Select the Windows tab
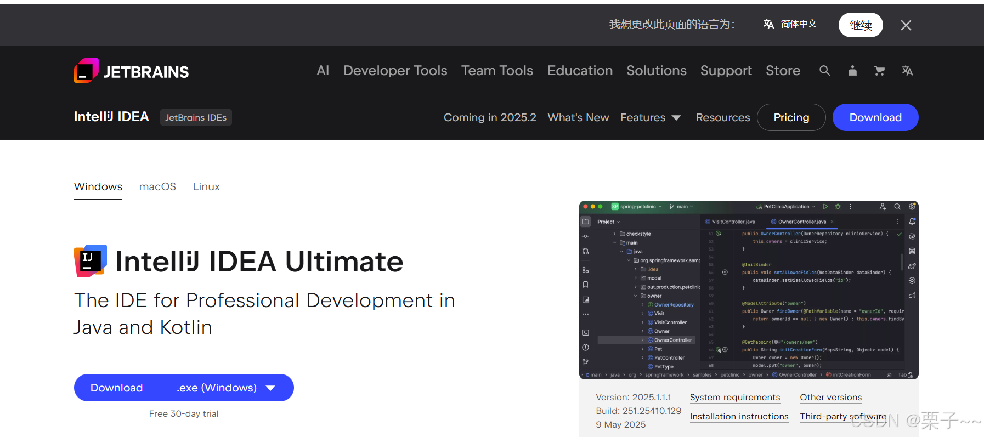The image size is (984, 437). click(98, 187)
